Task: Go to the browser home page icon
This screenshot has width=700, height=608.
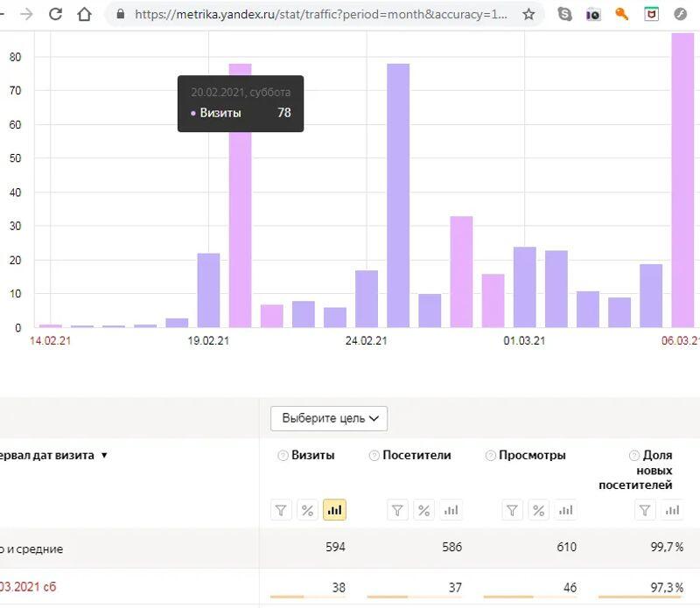Action: pyautogui.click(x=84, y=14)
